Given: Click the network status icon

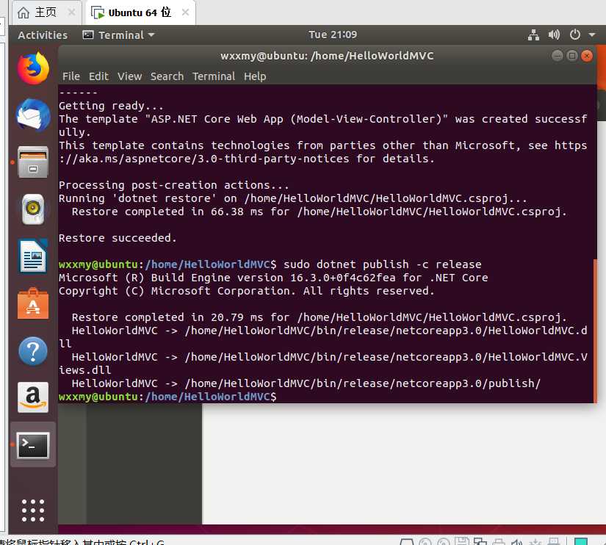Looking at the screenshot, I should click(x=533, y=35).
